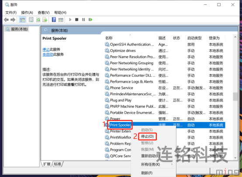This screenshot has height=177, width=242.
Task: Click the Restart Service toolbar icon
Action: coord(90,20)
